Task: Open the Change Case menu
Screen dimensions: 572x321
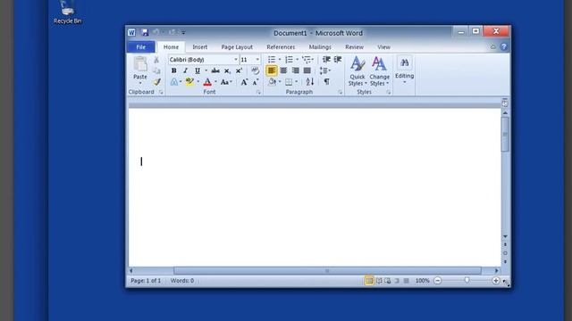Action: 226,82
